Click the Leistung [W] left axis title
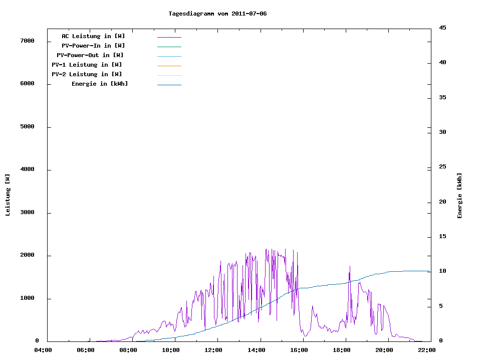The height and width of the screenshot is (361, 481). (x=8, y=195)
